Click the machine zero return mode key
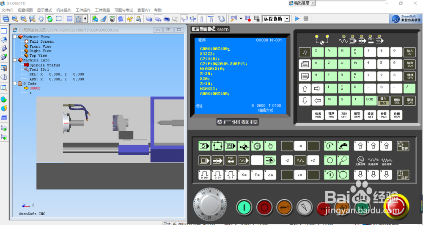The image size is (423, 225). pyautogui.click(x=244, y=146)
